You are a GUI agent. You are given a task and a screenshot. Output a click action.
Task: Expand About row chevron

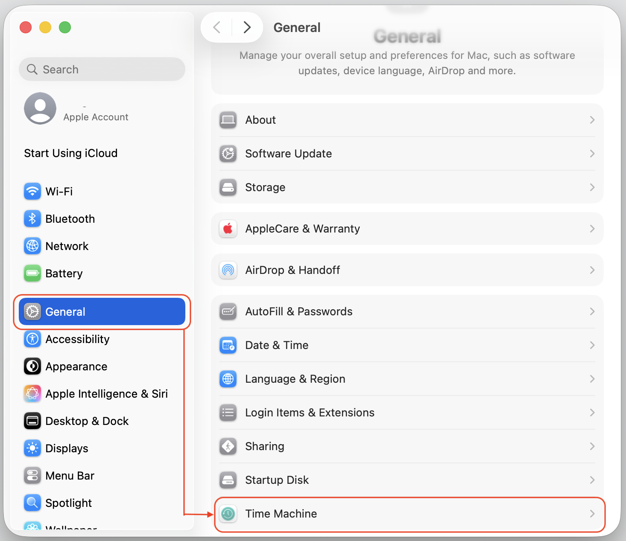[x=592, y=120]
